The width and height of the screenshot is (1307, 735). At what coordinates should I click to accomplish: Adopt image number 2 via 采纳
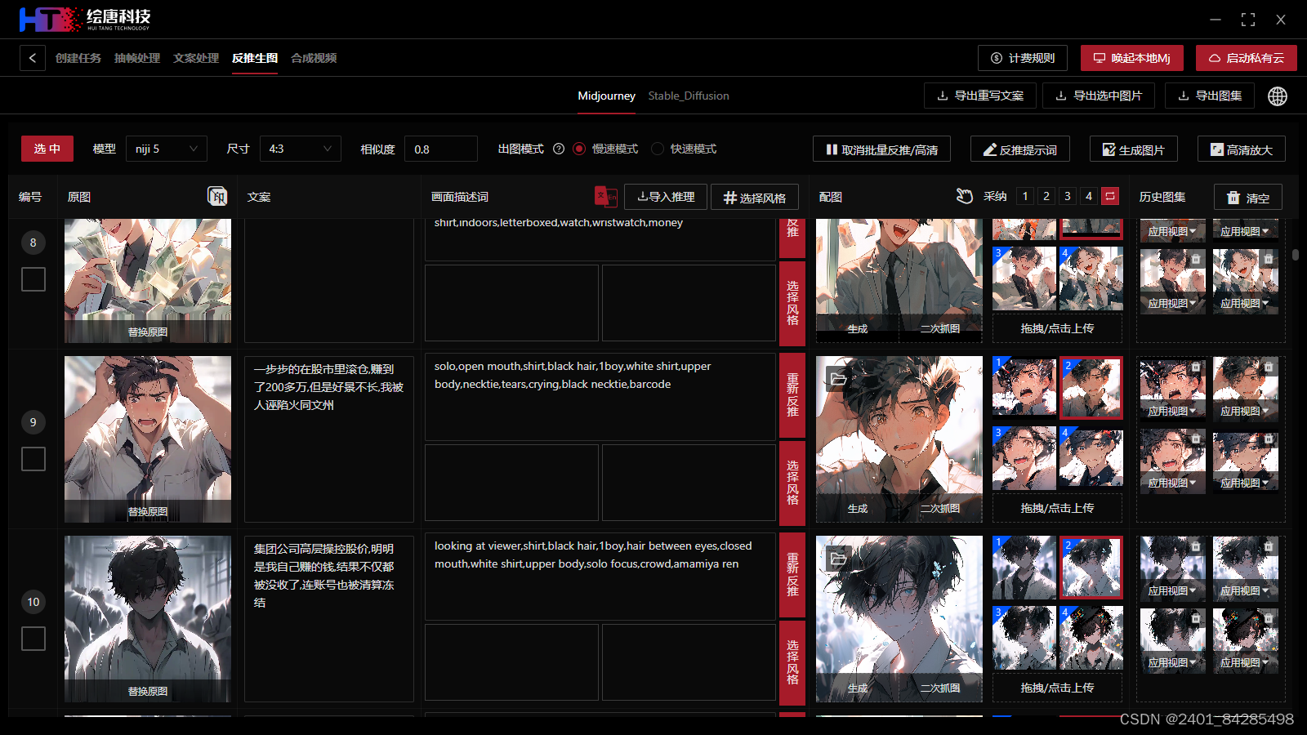pyautogui.click(x=1046, y=196)
